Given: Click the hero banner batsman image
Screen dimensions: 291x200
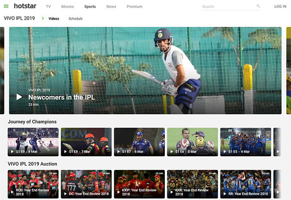Looking at the screenshot, I should tap(145, 71).
